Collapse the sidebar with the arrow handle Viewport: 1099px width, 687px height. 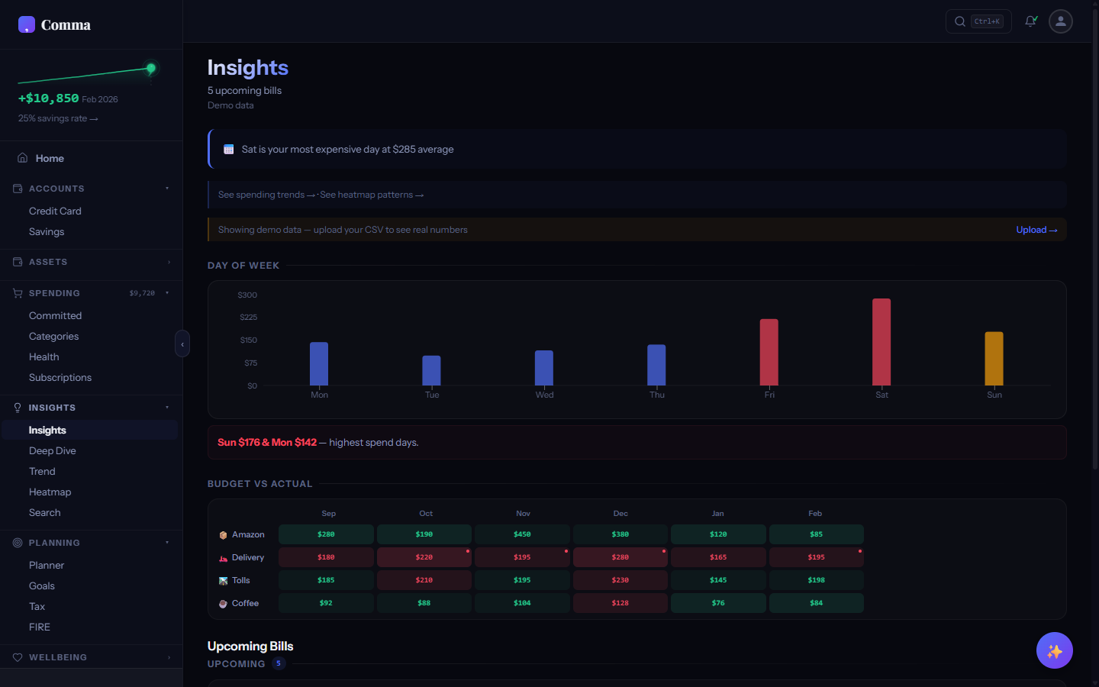pyautogui.click(x=182, y=343)
